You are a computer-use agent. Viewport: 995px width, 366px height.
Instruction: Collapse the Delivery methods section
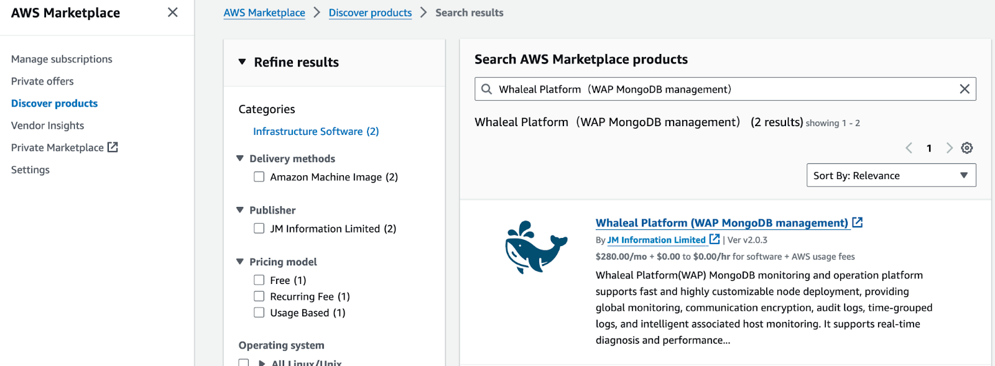[x=240, y=158]
